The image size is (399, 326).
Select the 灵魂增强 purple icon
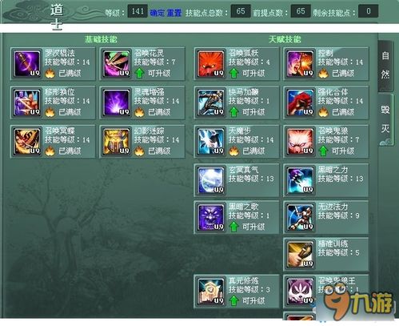[x=117, y=103]
